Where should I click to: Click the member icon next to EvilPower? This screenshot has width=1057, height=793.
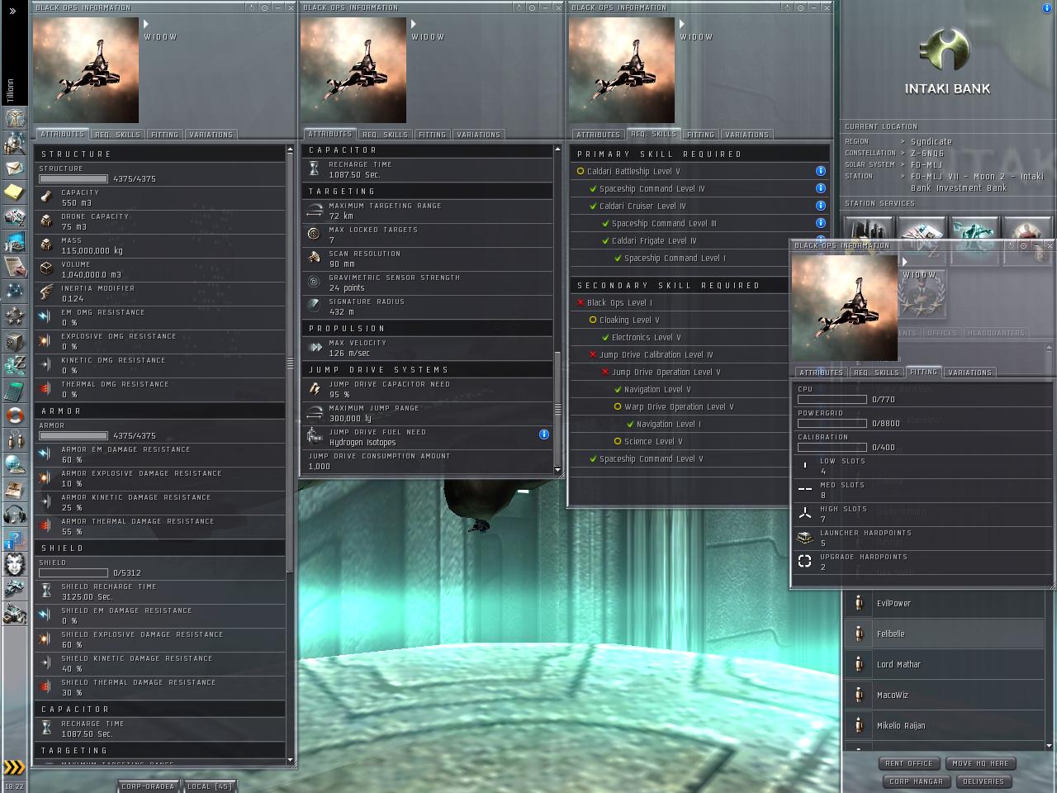(859, 603)
